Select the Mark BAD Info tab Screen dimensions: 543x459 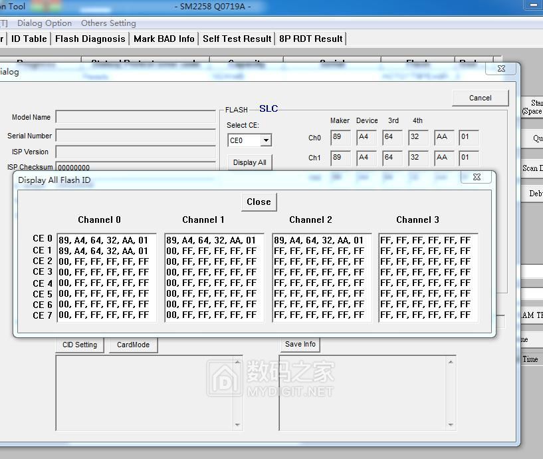coord(163,39)
